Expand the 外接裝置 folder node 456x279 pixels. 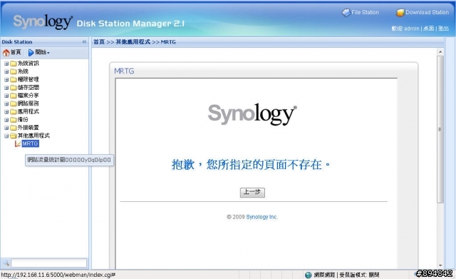(6, 128)
